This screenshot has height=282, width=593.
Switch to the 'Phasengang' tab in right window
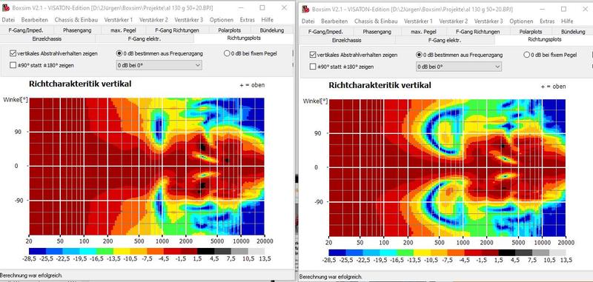tap(377, 32)
